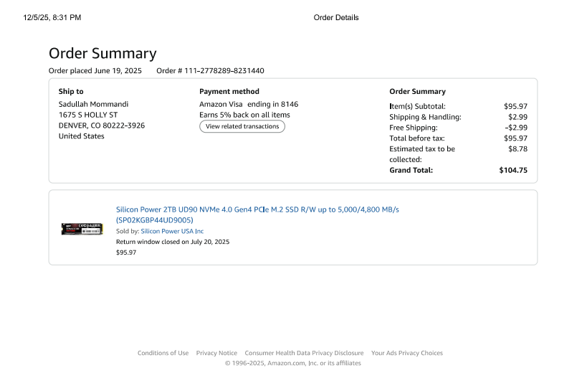
Task: Click the Payment method section heading
Action: 229,92
